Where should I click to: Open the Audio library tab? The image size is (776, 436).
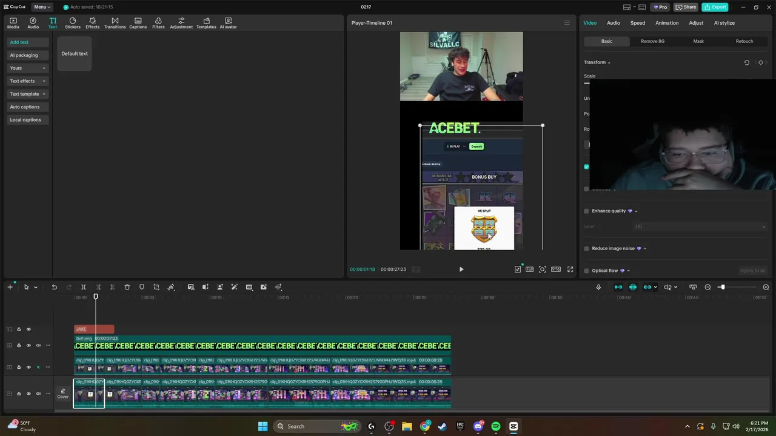[x=33, y=23]
